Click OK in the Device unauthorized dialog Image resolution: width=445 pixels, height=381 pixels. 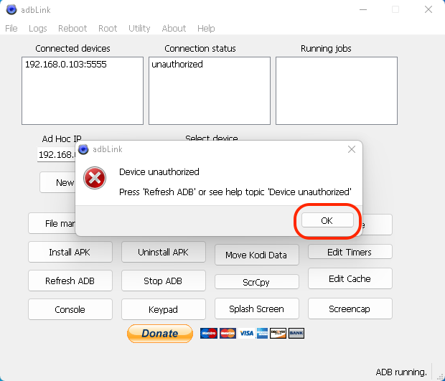point(327,220)
